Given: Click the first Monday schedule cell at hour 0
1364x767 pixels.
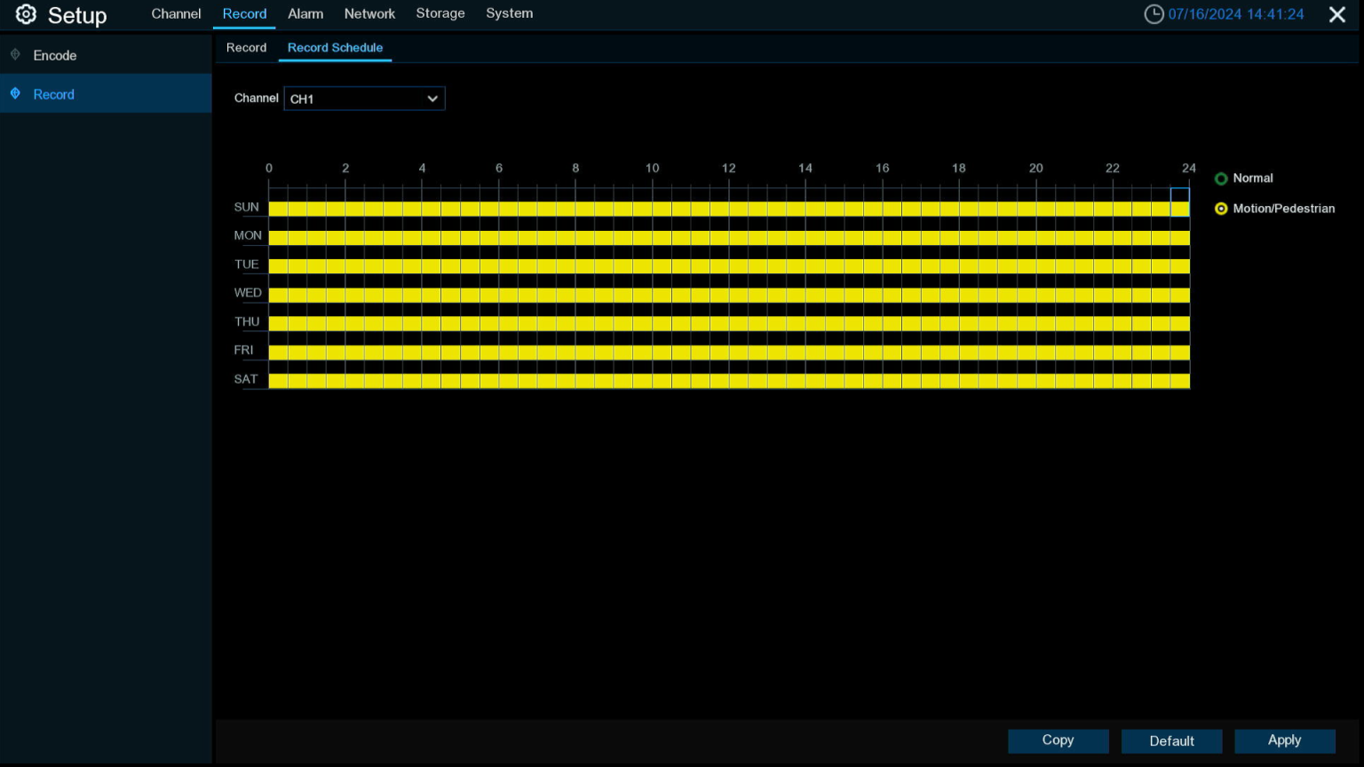Looking at the screenshot, I should pos(278,237).
